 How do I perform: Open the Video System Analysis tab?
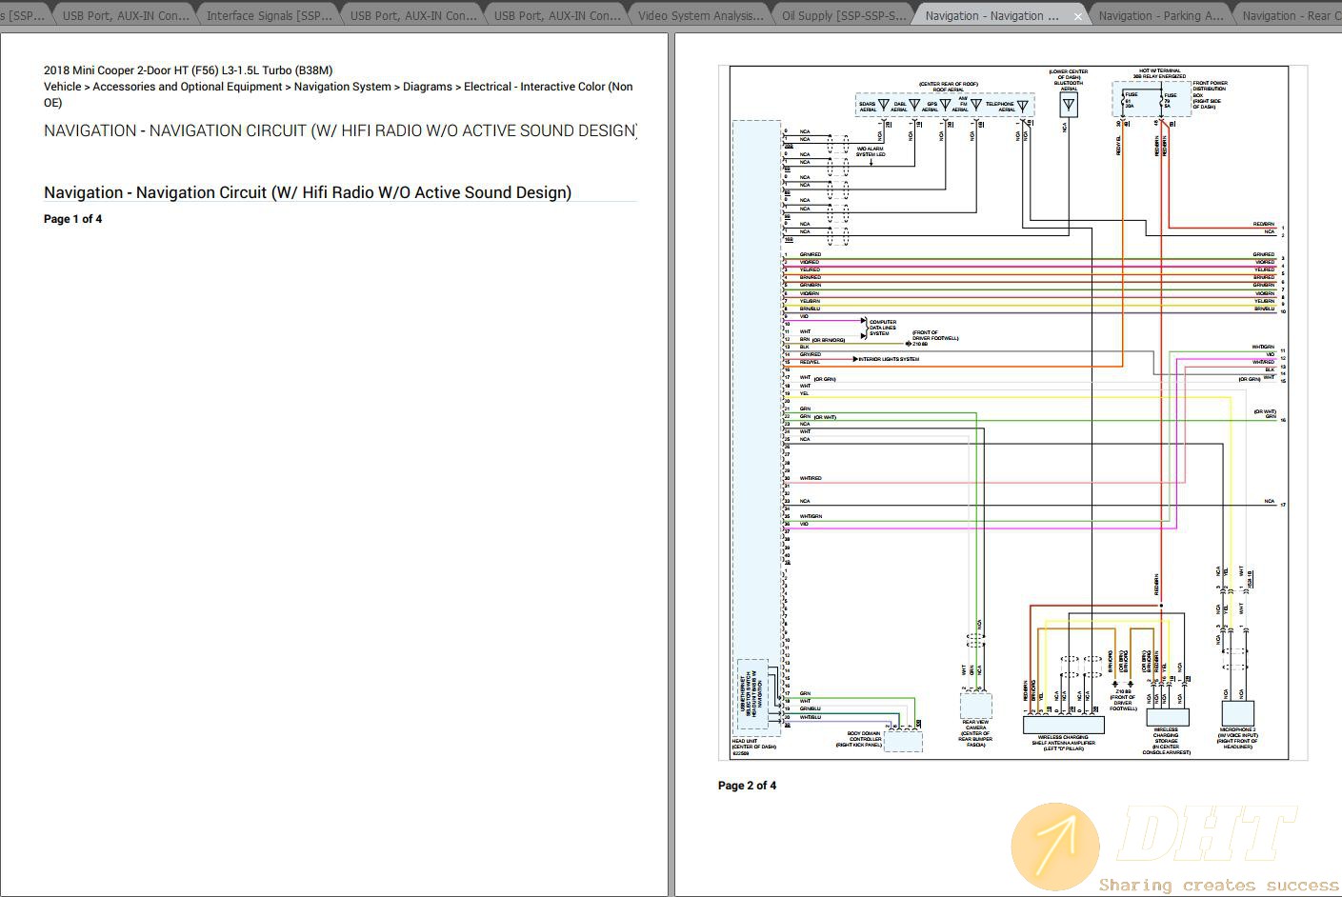pos(700,16)
